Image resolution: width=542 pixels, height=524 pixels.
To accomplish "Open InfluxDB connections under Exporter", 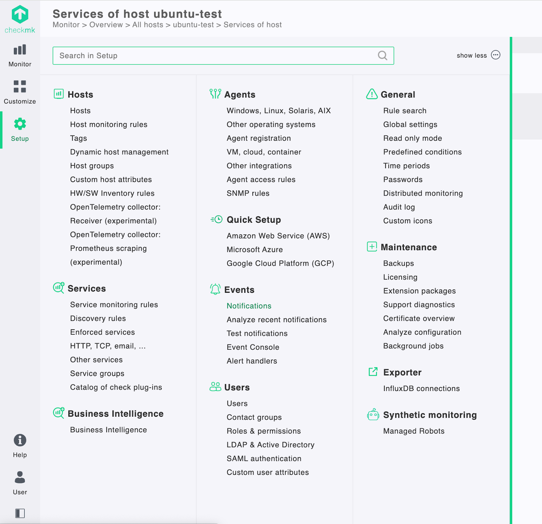I will (x=421, y=389).
